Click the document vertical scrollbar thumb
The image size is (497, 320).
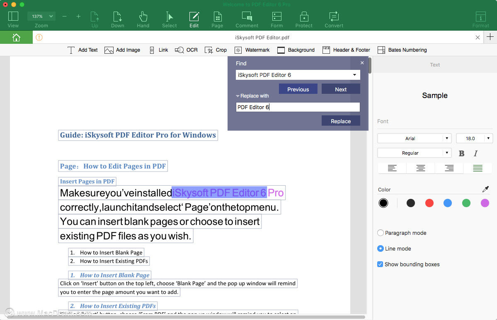click(370, 65)
